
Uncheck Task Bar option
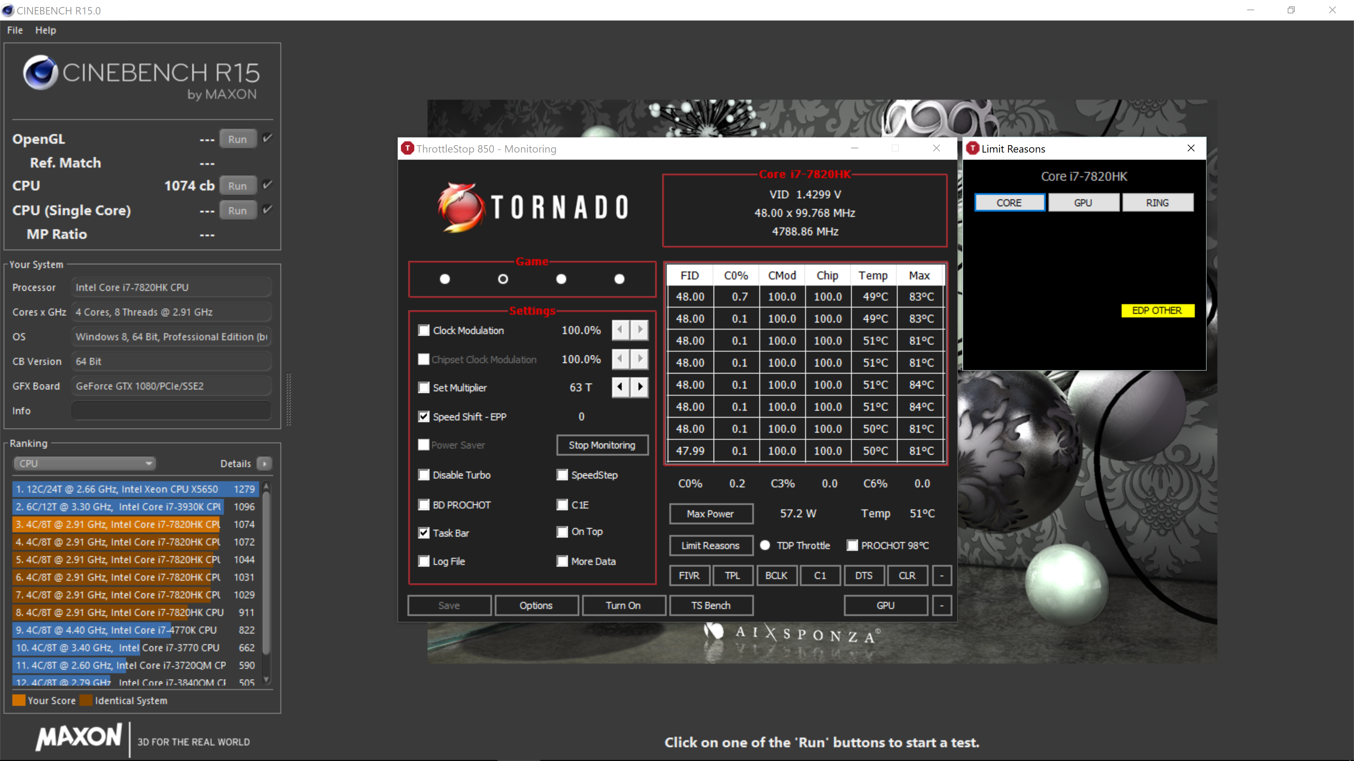[423, 533]
